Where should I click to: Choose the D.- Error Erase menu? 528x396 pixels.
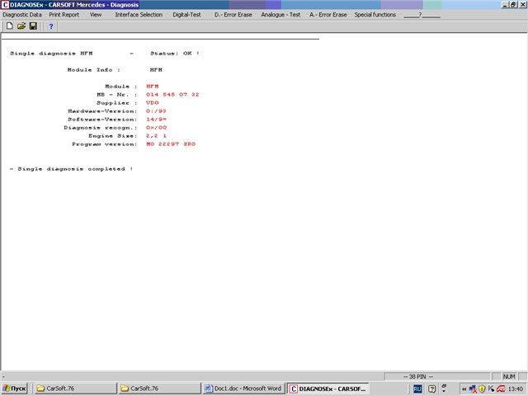point(233,15)
